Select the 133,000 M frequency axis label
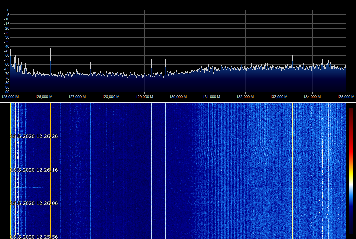Viewport: 356px width, 239px height. [279, 97]
